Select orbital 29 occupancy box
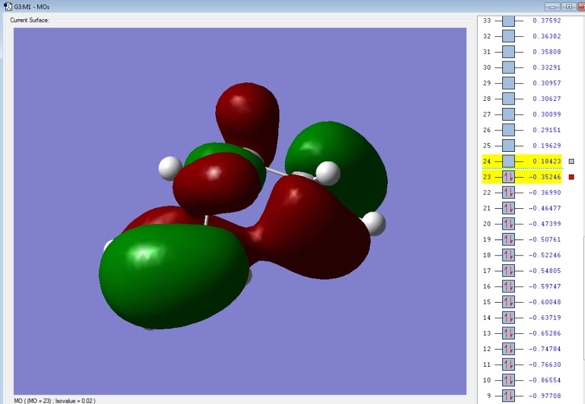 click(508, 83)
